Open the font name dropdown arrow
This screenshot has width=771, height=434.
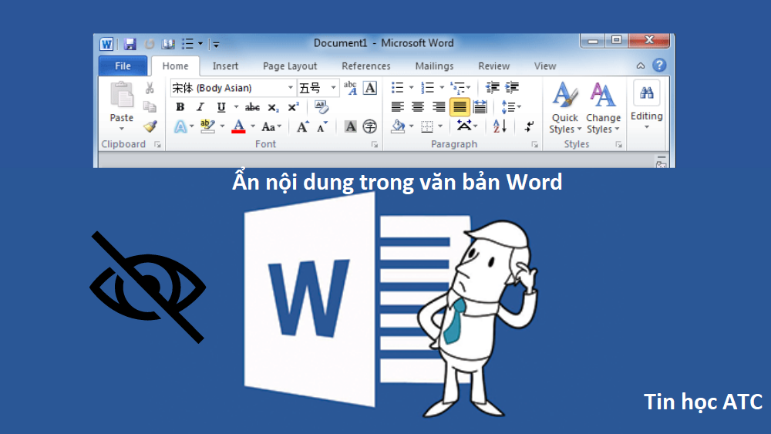pyautogui.click(x=291, y=88)
